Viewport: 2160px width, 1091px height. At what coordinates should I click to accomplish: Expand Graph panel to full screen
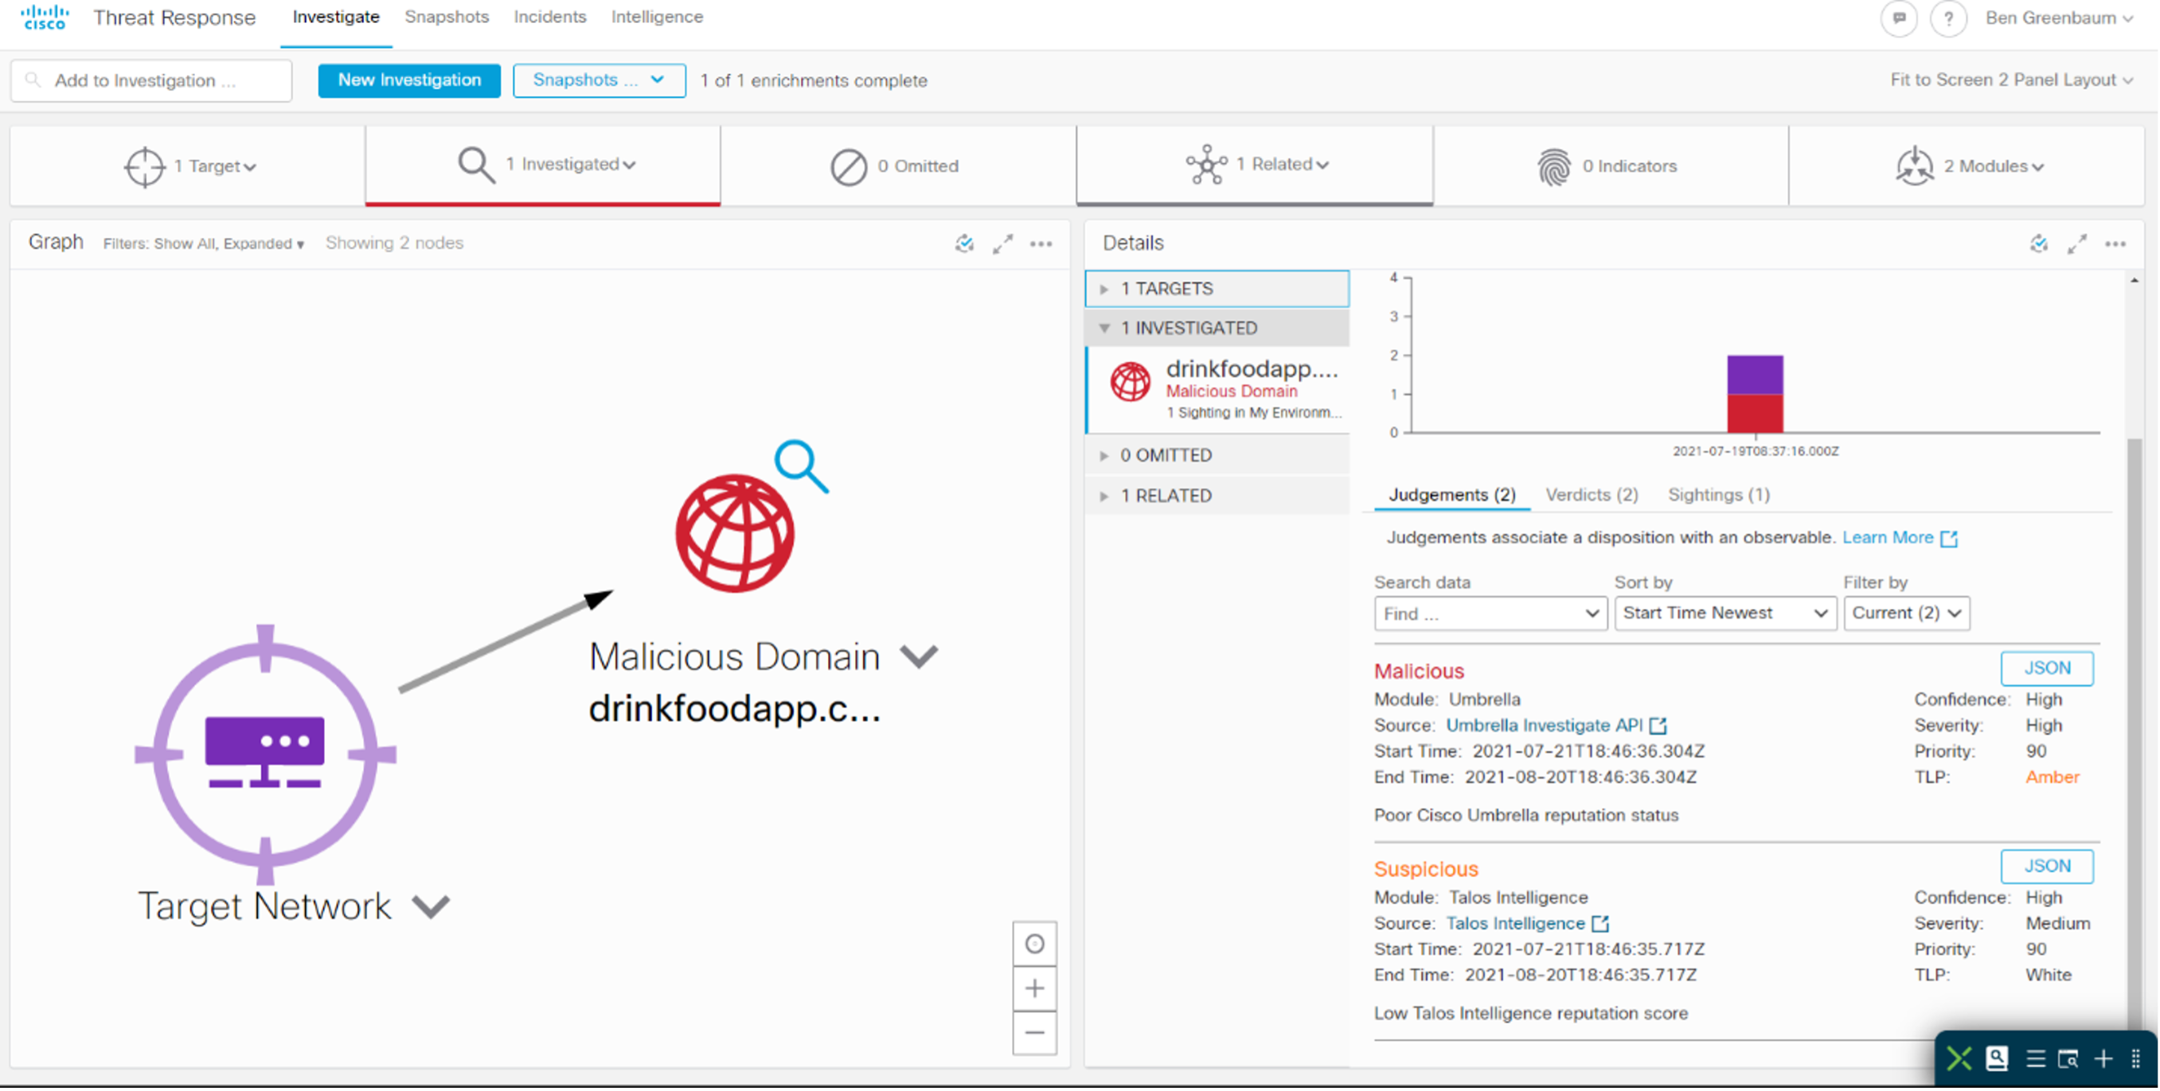1003,244
